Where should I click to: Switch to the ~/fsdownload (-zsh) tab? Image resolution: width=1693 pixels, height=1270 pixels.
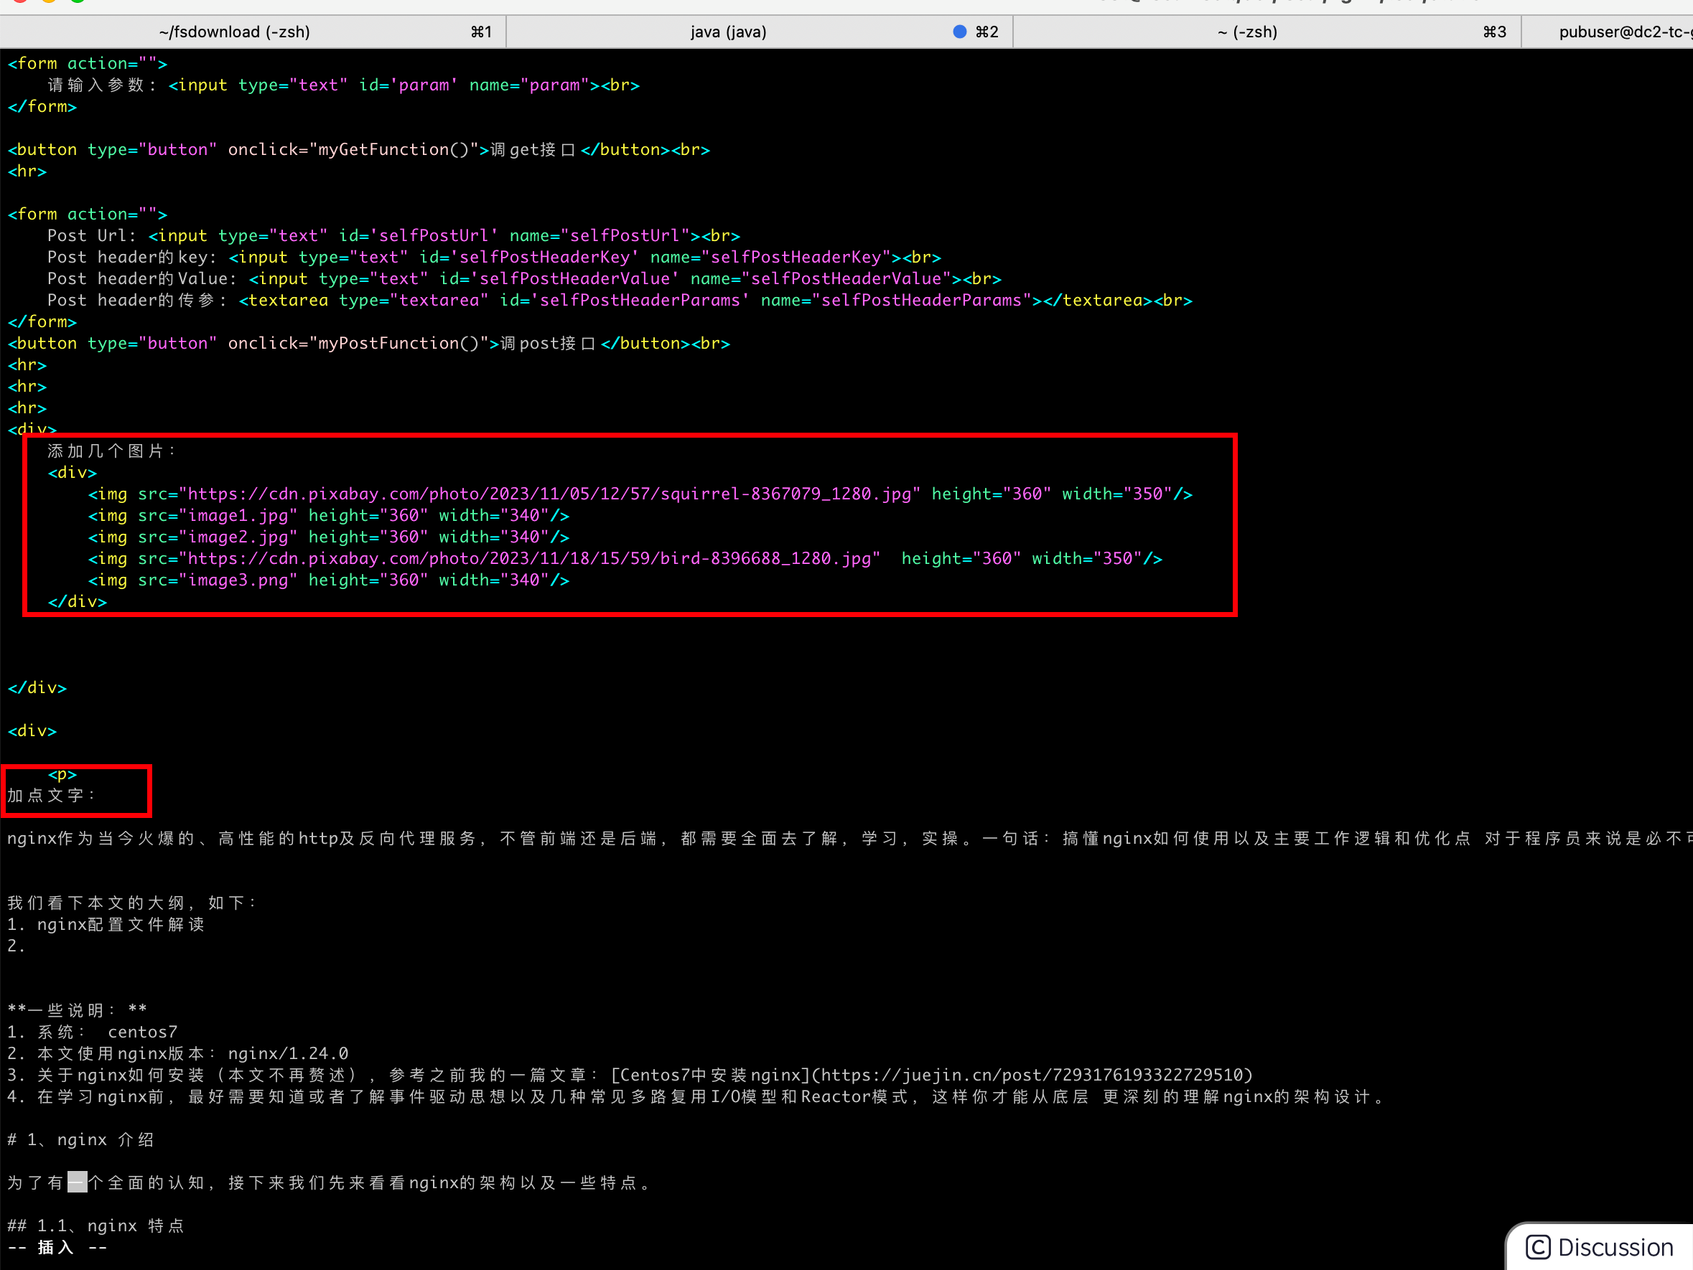pyautogui.click(x=234, y=32)
